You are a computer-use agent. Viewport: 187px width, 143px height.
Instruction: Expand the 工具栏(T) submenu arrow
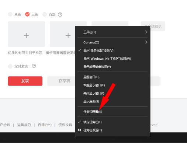(x=146, y=32)
